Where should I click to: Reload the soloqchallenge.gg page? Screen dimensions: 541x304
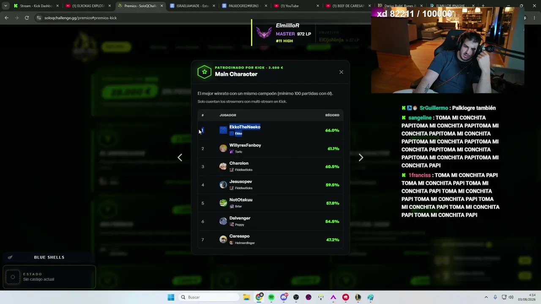27,18
